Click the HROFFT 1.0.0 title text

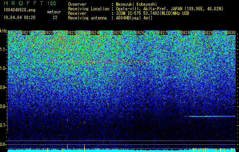pyautogui.click(x=30, y=3)
